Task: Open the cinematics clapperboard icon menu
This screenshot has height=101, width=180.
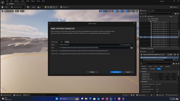Action: (x=39, y=7)
